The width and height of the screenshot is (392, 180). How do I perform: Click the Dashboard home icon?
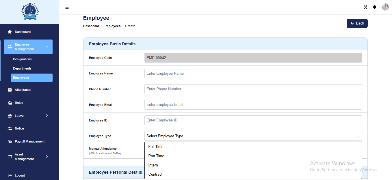(x=10, y=32)
